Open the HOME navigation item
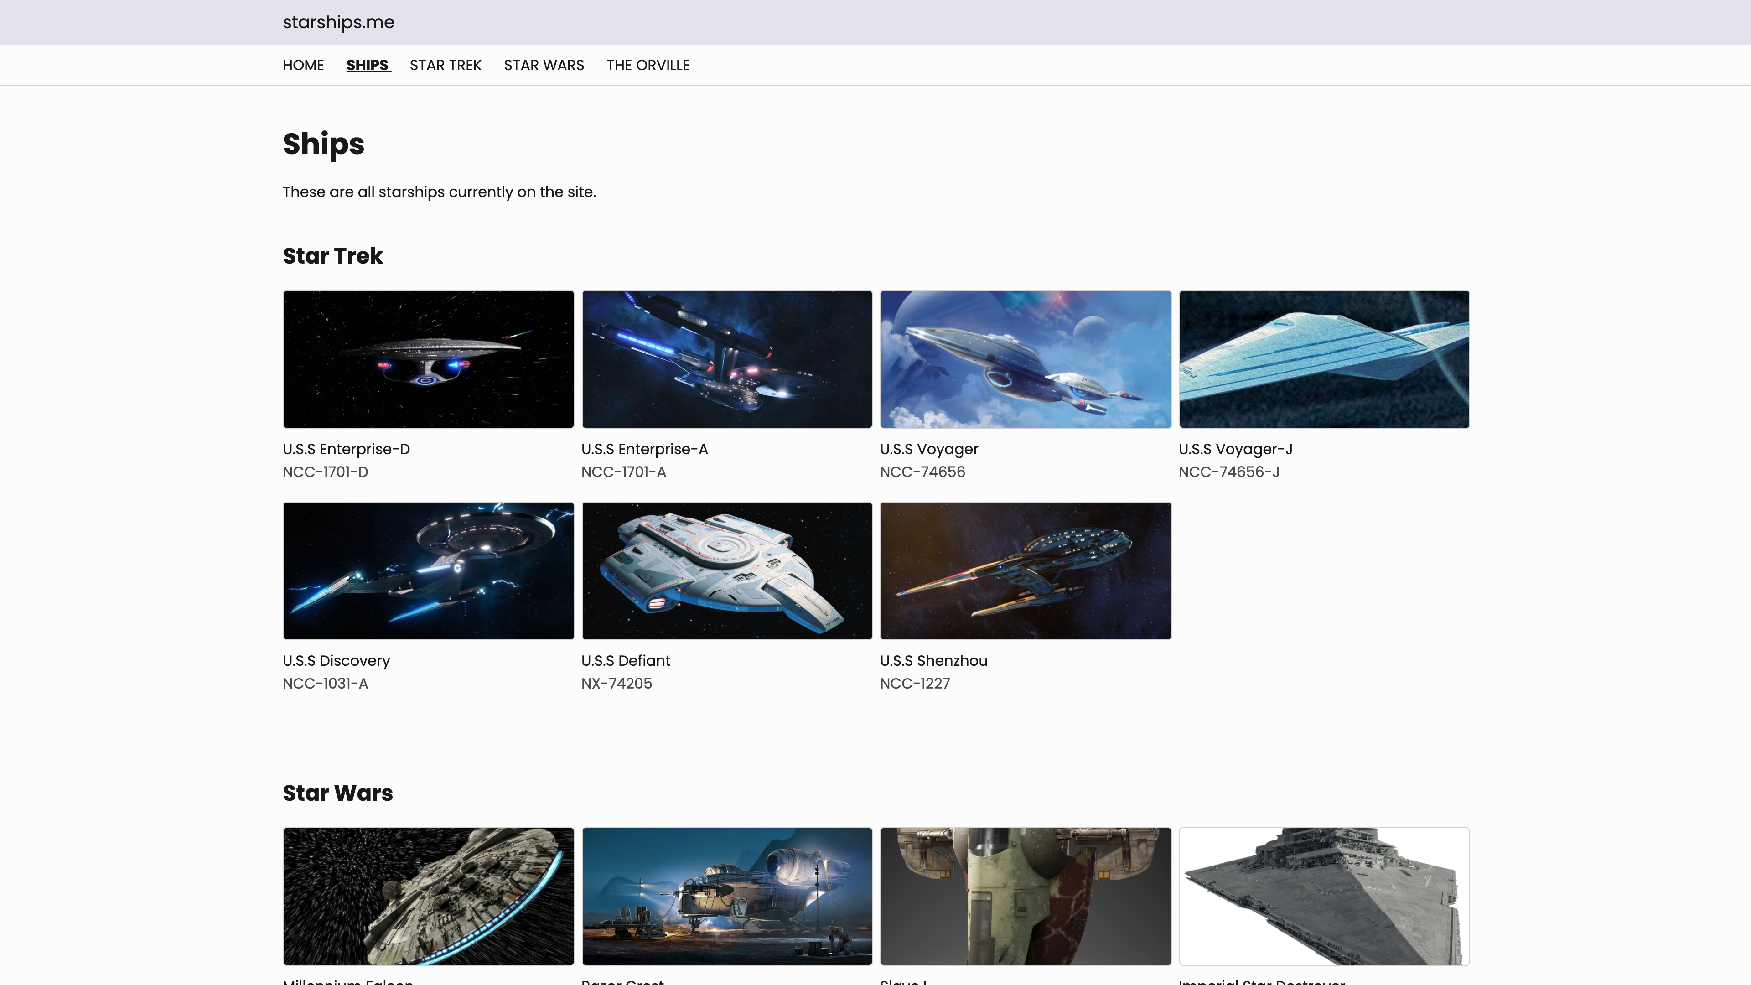Screen dimensions: 1751x985 coord(303,65)
